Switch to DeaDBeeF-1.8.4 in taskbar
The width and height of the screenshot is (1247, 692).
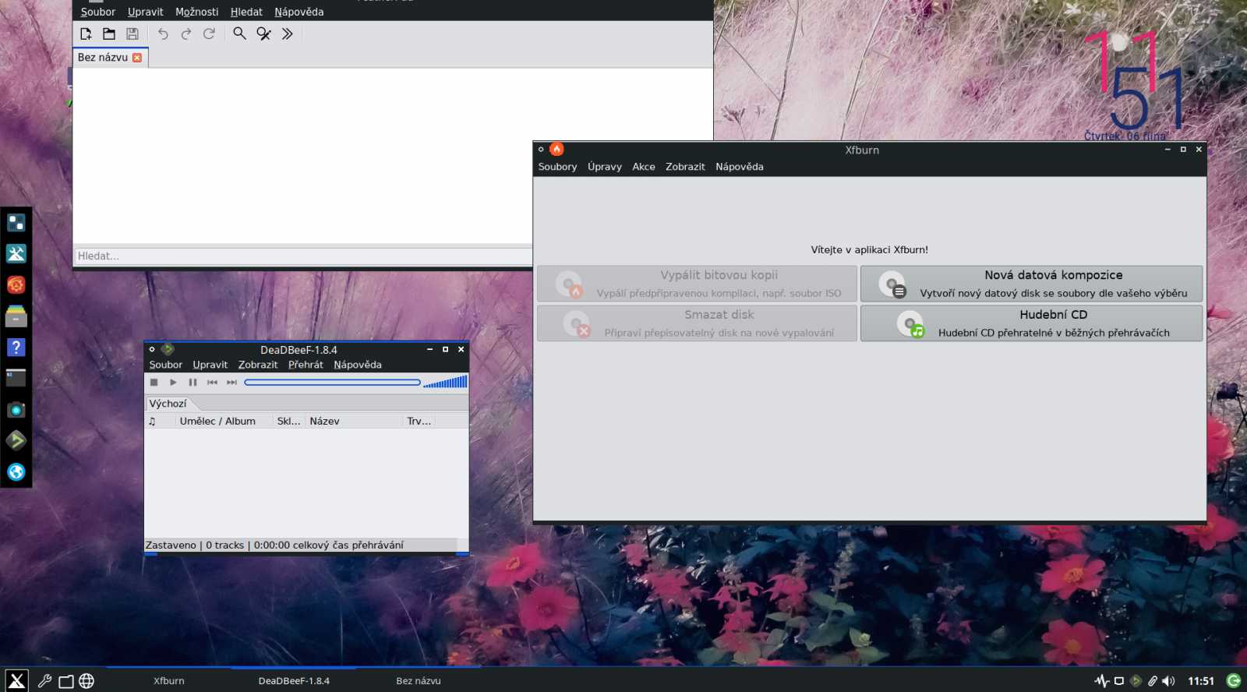(x=294, y=680)
